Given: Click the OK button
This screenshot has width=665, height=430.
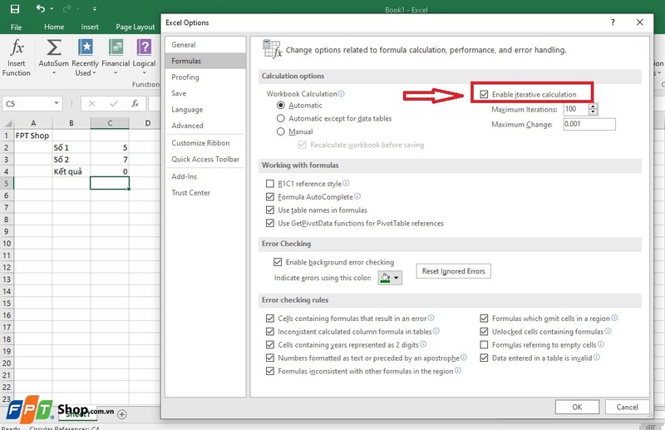Looking at the screenshot, I should click(x=577, y=407).
